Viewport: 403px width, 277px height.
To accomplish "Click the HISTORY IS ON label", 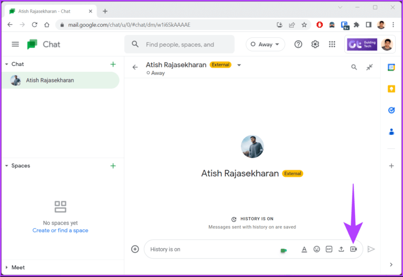I will coord(257,219).
